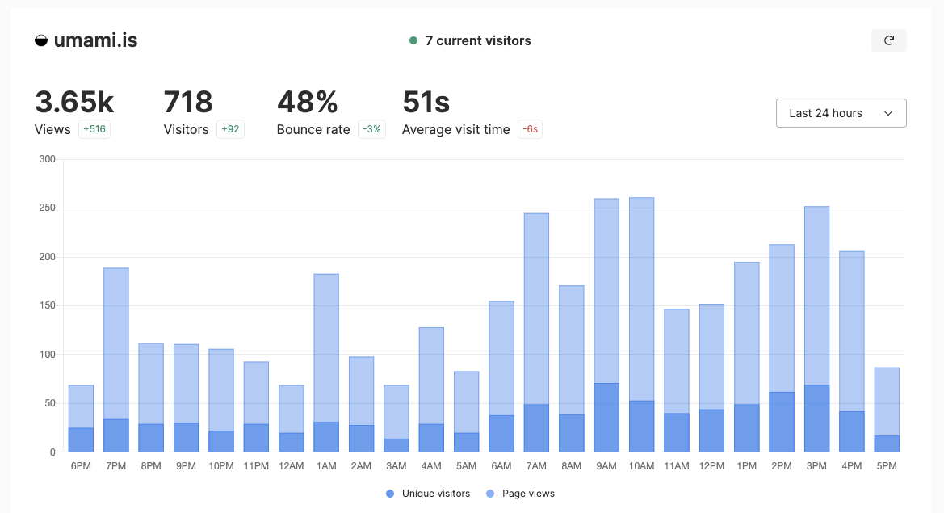Click the blue Unique visitors legend dot
Screen dimensions: 944x513
[x=389, y=493]
